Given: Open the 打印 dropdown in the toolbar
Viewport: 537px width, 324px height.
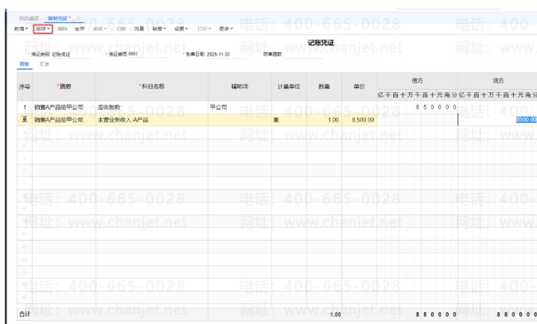Looking at the screenshot, I should click(x=204, y=29).
